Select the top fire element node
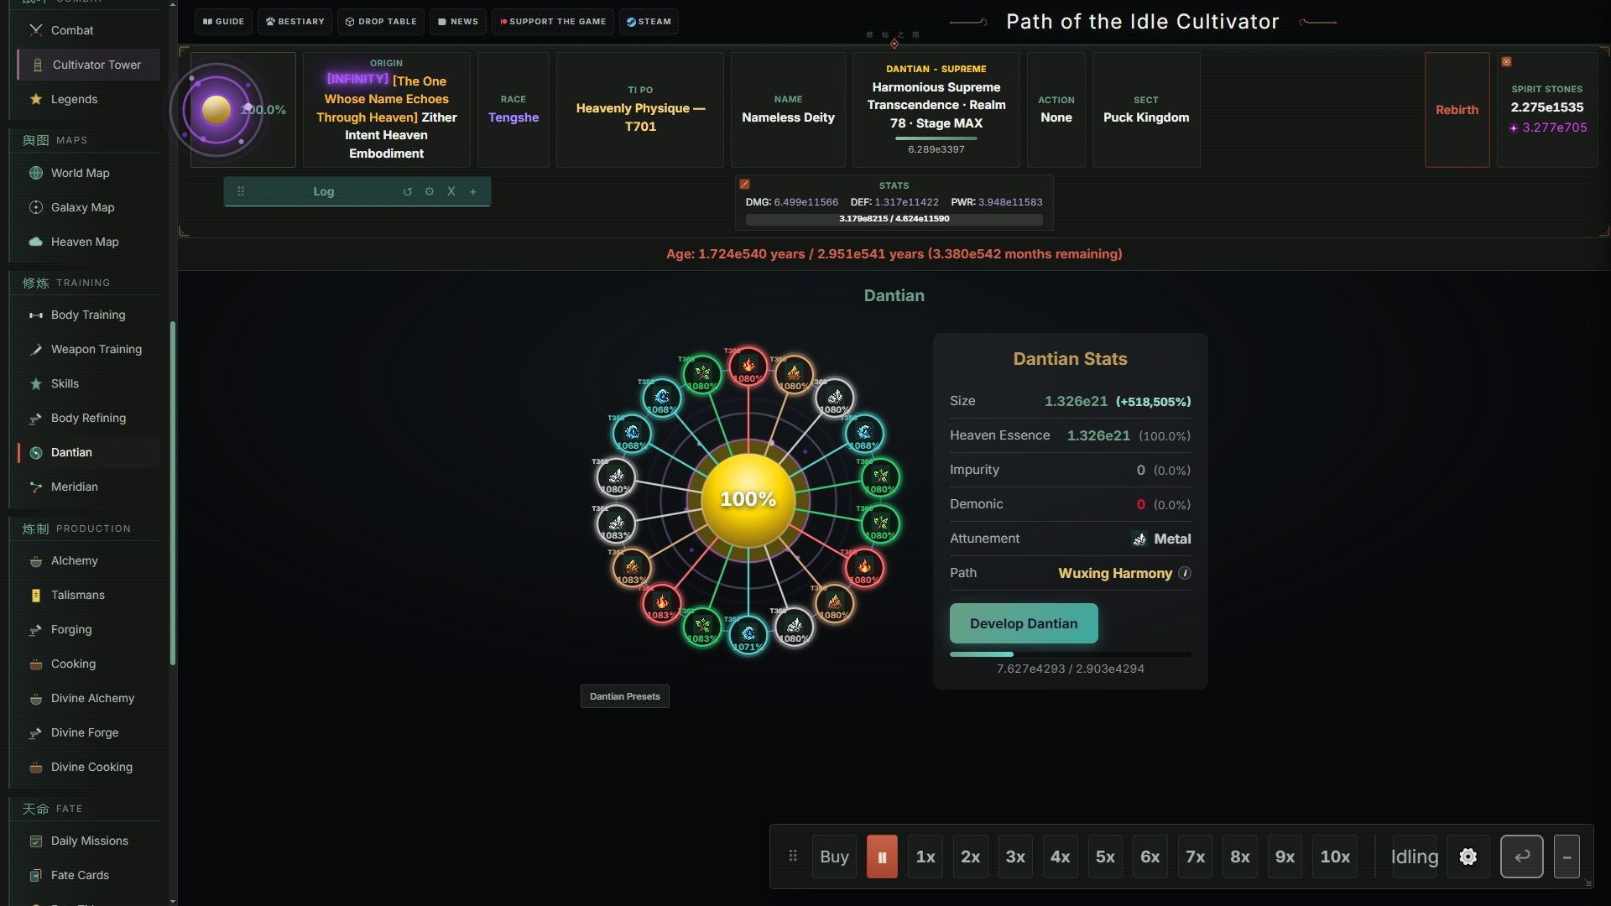 (x=748, y=367)
